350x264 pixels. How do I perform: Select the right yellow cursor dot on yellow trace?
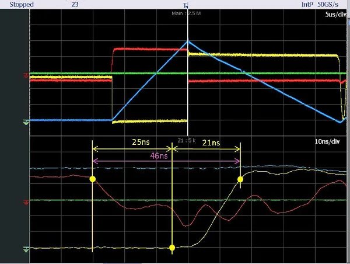[x=240, y=180]
